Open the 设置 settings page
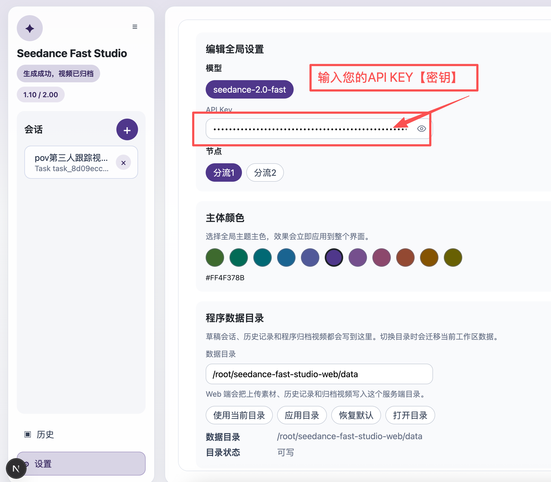 click(81, 464)
